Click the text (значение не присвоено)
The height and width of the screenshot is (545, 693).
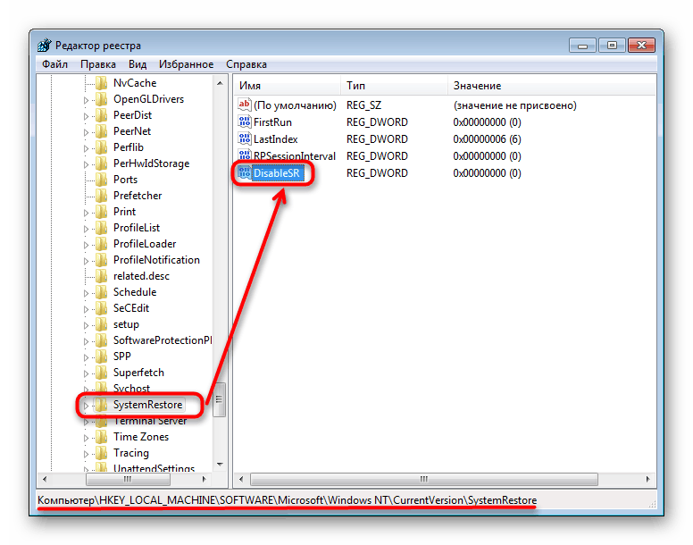point(515,105)
